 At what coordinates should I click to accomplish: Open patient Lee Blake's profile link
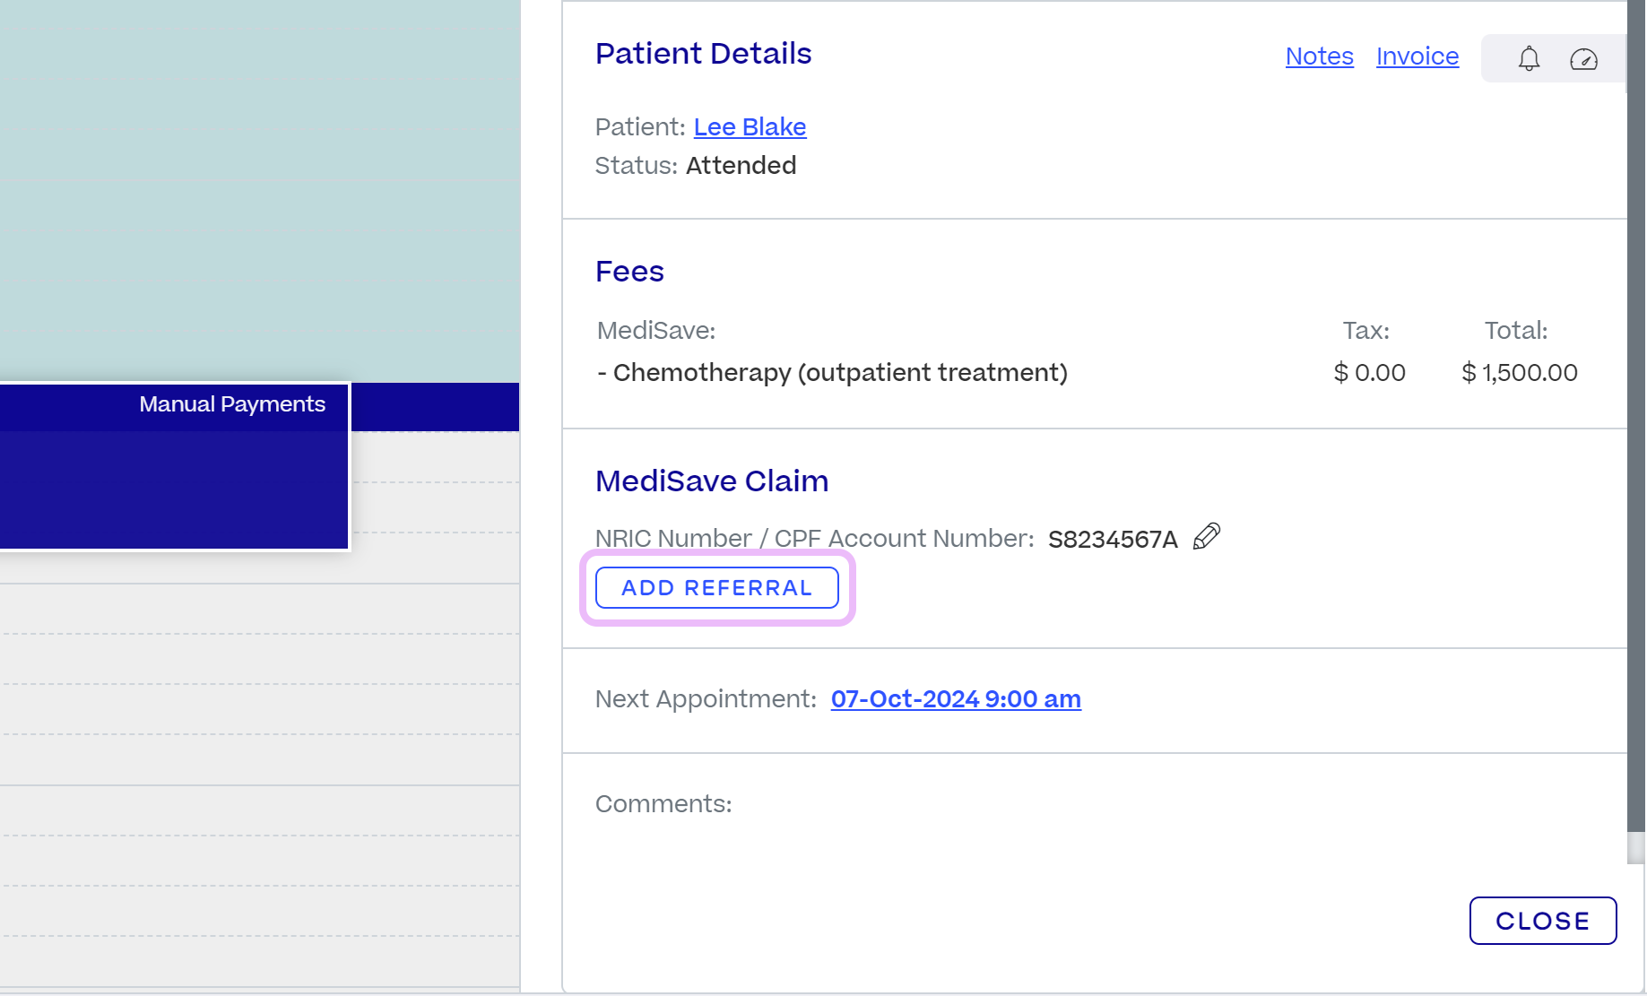pyautogui.click(x=750, y=127)
